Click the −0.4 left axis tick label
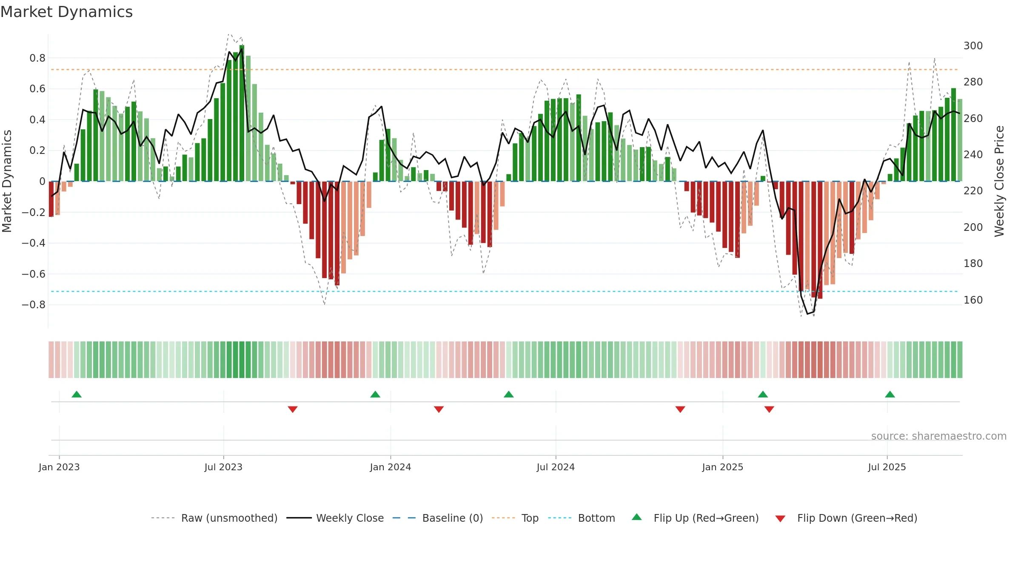Screen dimensions: 1021x574 34,243
